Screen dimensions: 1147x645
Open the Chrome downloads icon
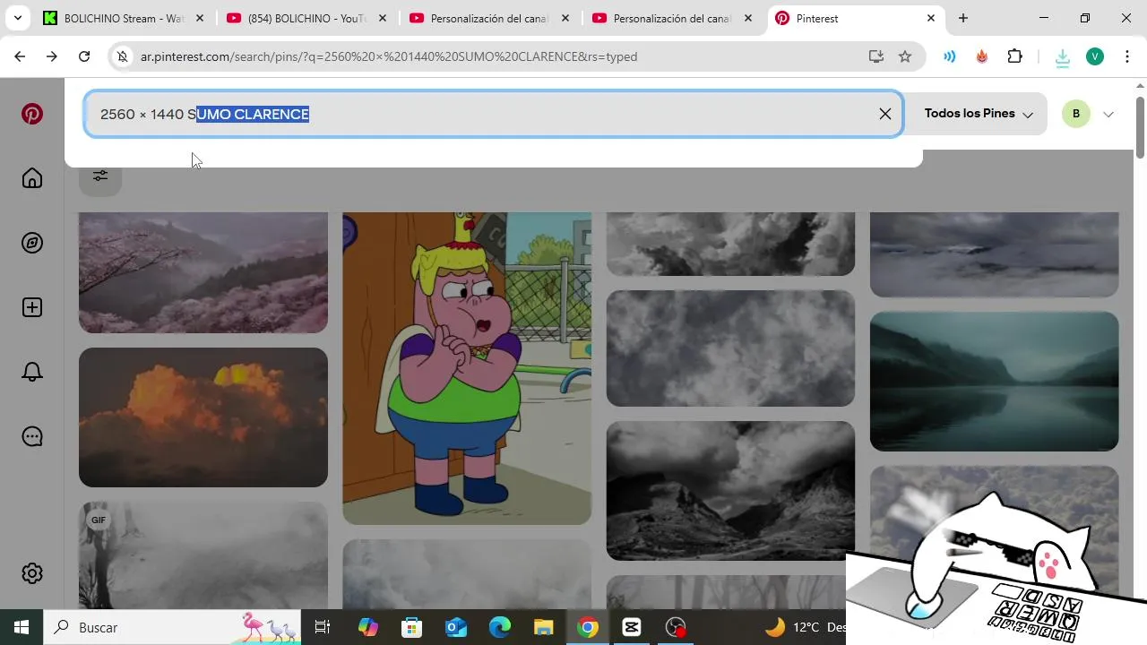(1063, 57)
